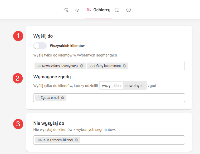This screenshot has width=200, height=154.
Task: Remove the Zgoda email consent tag
Action: (x=62, y=98)
